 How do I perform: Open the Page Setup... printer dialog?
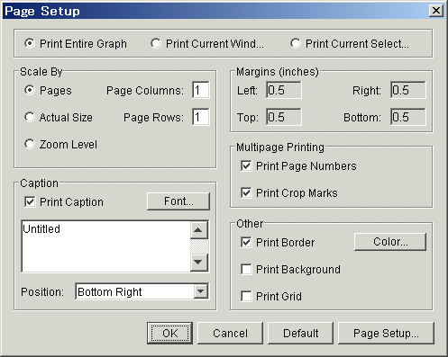pos(386,333)
